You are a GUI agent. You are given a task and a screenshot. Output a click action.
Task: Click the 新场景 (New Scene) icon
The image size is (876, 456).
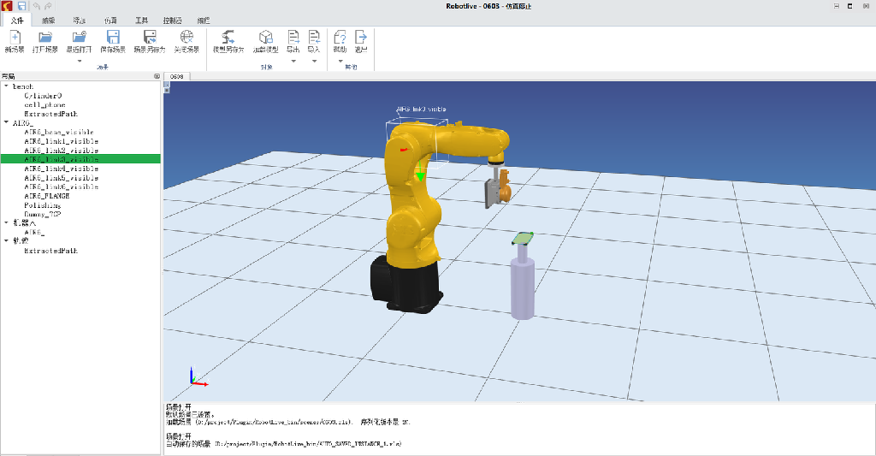[14, 39]
